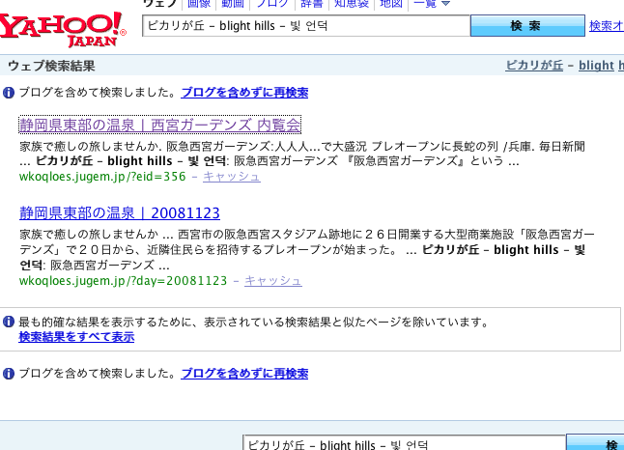
Task: Click the Yahoo! Japan logo
Action: 63,29
